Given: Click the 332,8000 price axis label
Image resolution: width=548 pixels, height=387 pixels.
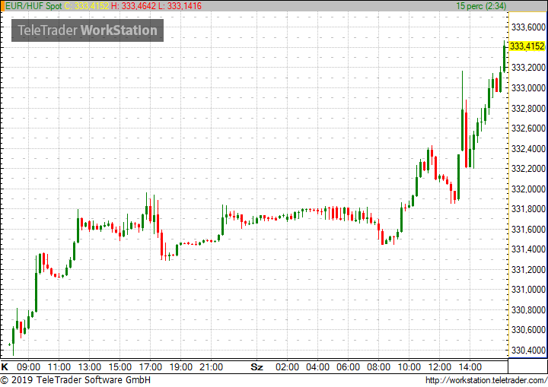Looking at the screenshot, I should pyautogui.click(x=528, y=108).
